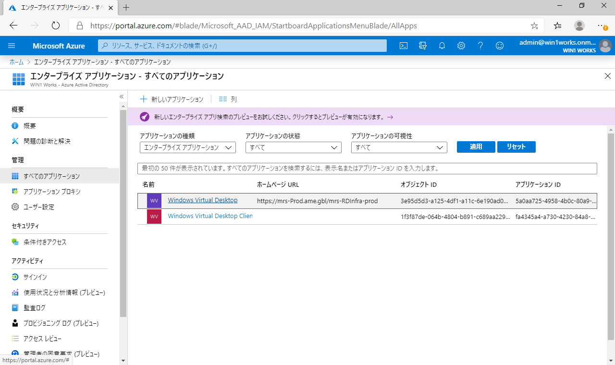Screen dimensions: 615x365
Task: Open 問題の診断と解決 in the sidebar
Action: (x=47, y=141)
